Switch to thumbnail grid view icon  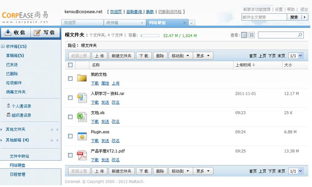point(252,35)
